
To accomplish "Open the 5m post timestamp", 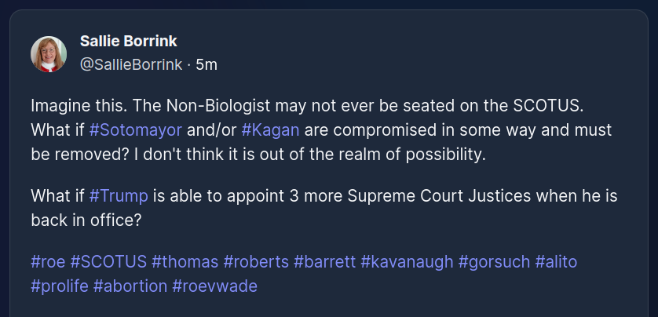I will pos(207,64).
